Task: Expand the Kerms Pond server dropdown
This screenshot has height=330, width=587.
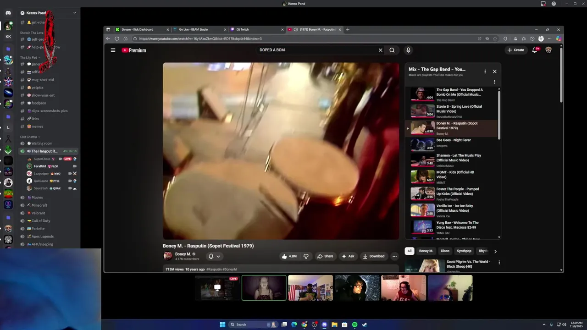Action: (x=75, y=13)
